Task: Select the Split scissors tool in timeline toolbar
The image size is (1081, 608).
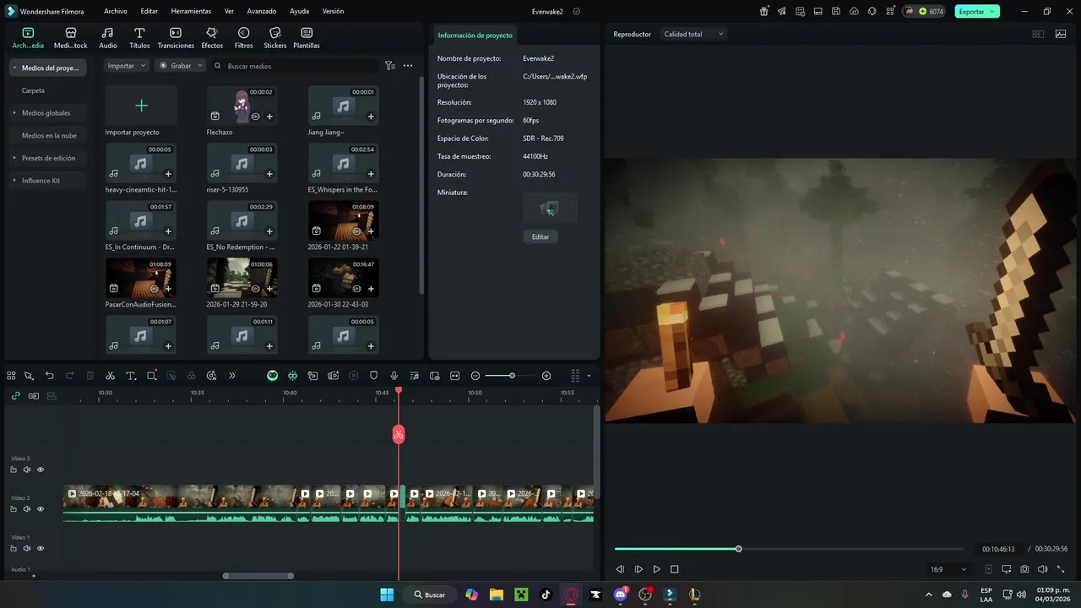Action: coord(111,376)
